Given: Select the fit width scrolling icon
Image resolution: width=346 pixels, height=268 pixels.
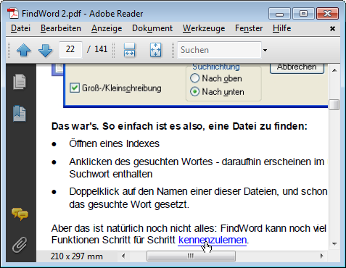Looking at the screenshot, I should coord(130,50).
